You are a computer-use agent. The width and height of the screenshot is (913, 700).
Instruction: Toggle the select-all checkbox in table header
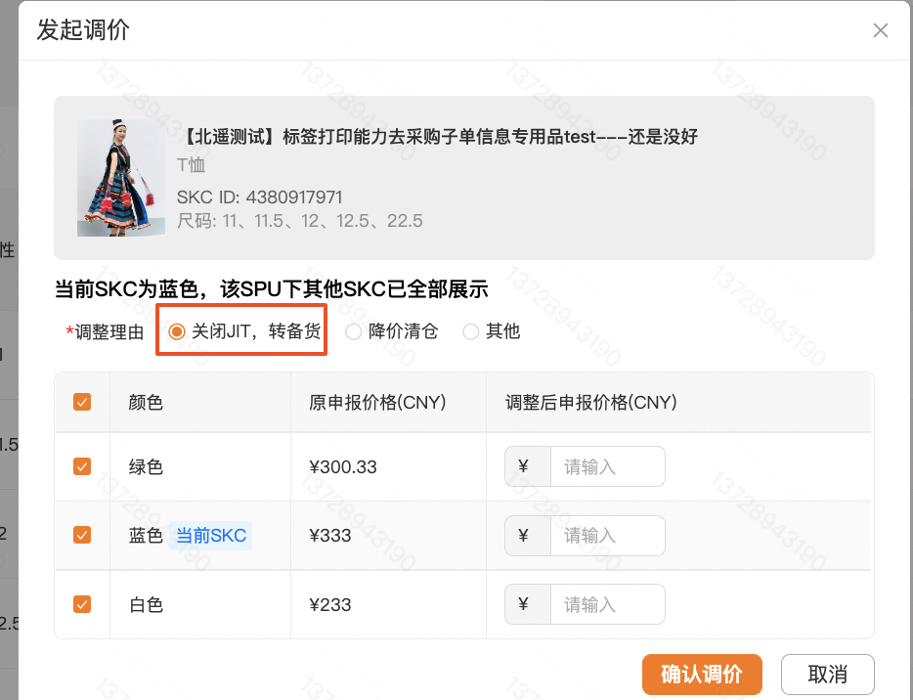click(82, 402)
